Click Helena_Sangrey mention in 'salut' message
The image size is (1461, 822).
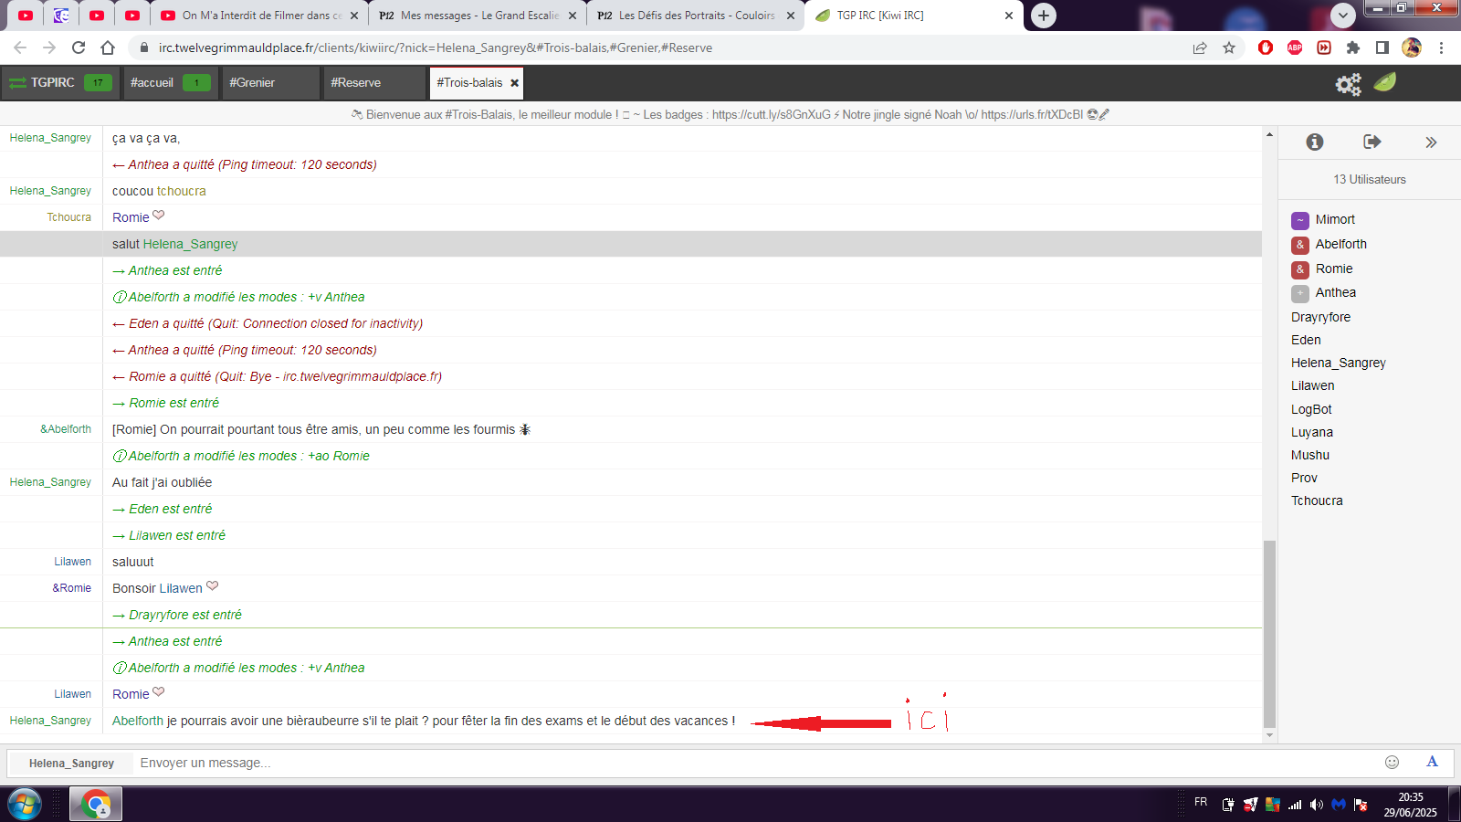tap(190, 244)
